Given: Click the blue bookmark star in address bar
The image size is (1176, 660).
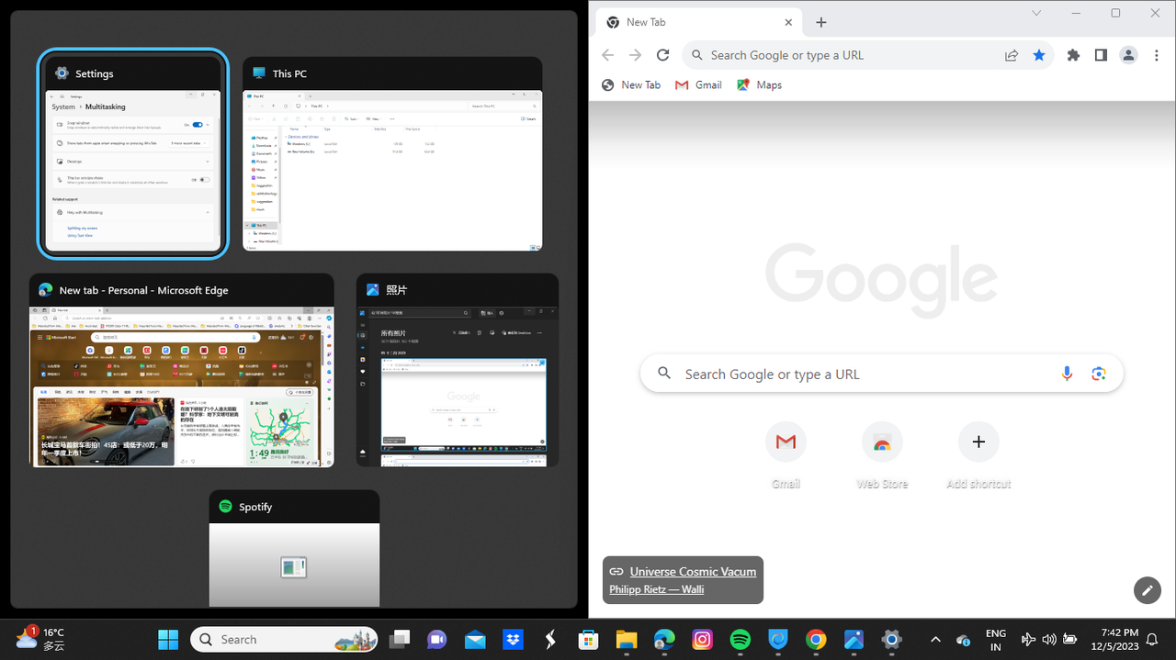Looking at the screenshot, I should click(x=1039, y=55).
